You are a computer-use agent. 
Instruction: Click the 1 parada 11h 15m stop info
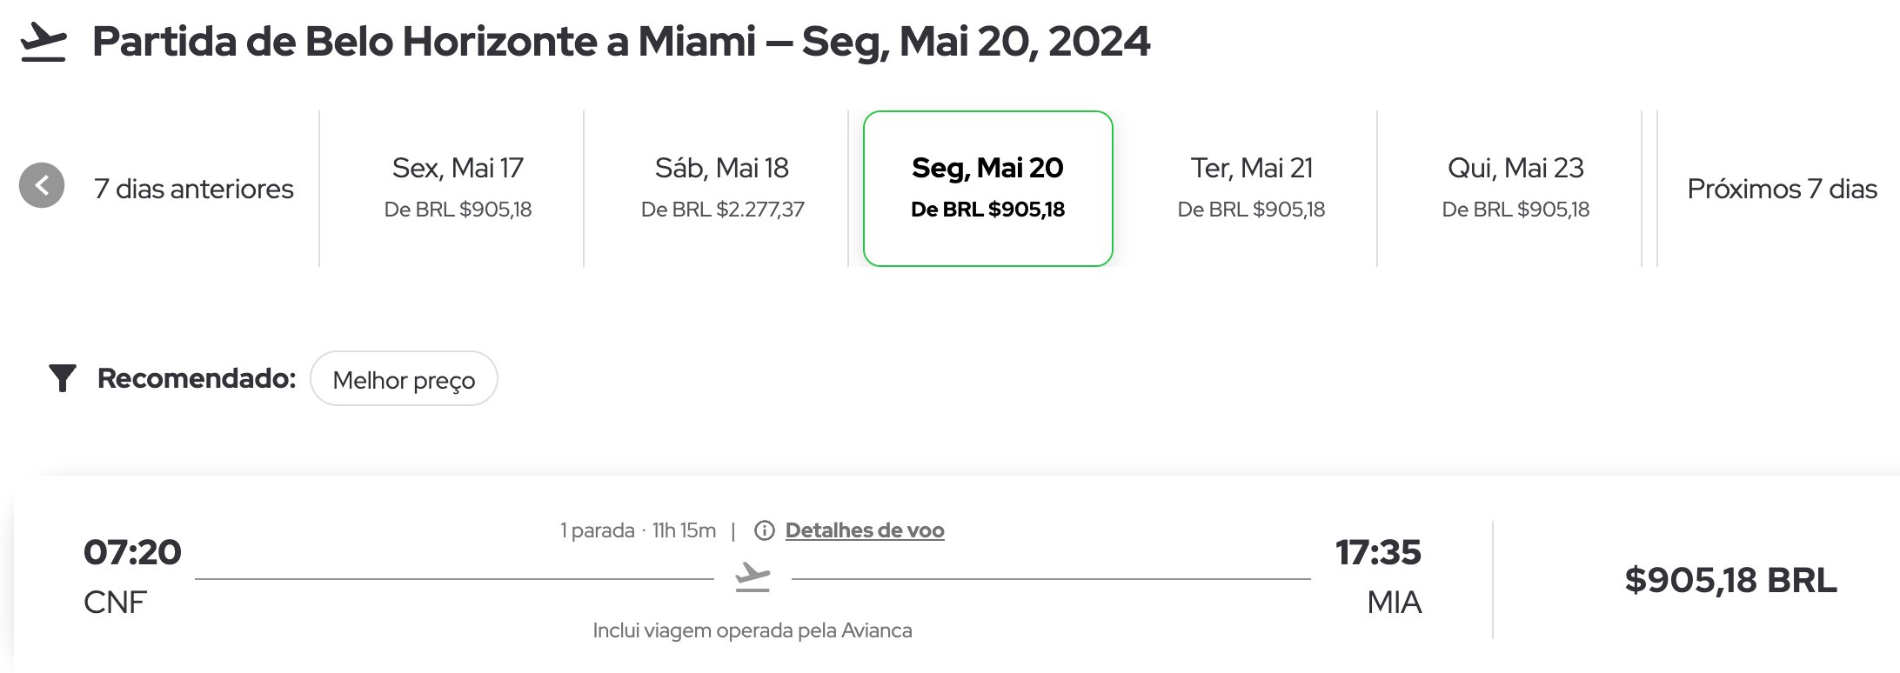tap(638, 530)
